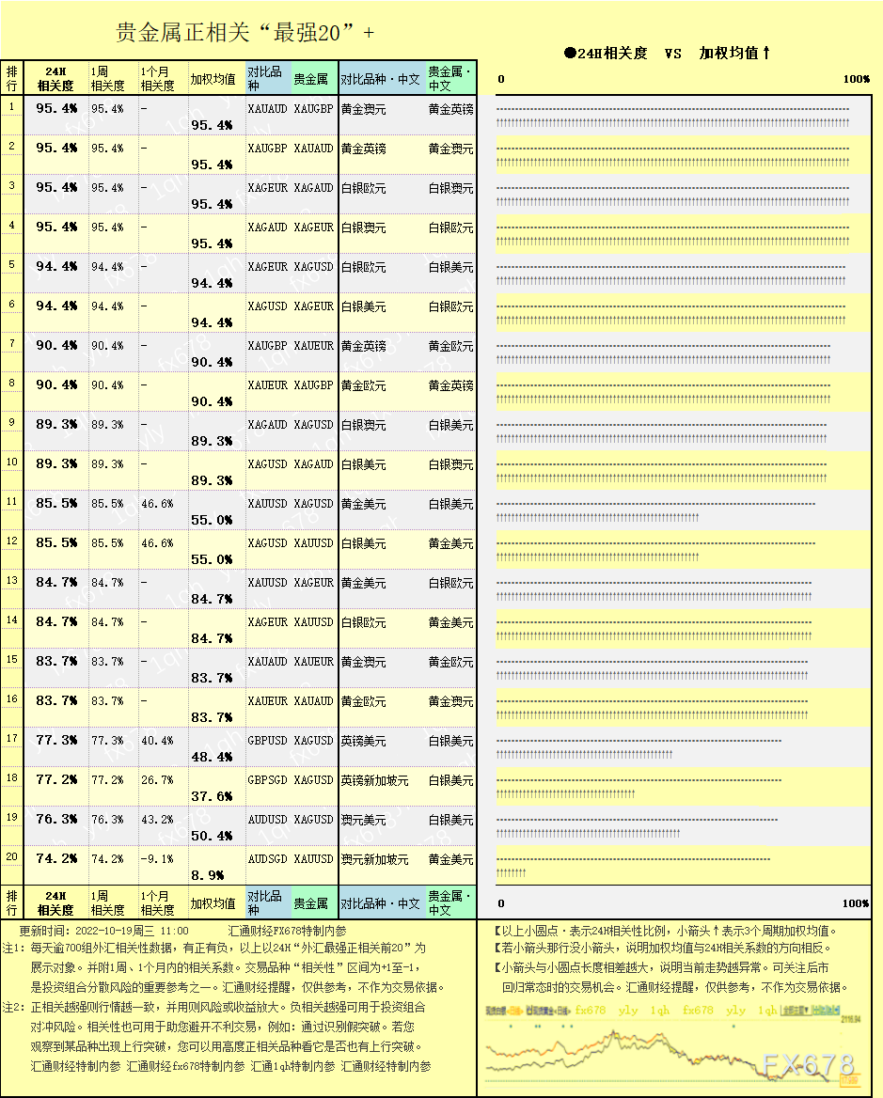Image resolution: width=883 pixels, height=1098 pixels.
Task: Click the 8.9% weighted value in row 20
Action: point(207,875)
